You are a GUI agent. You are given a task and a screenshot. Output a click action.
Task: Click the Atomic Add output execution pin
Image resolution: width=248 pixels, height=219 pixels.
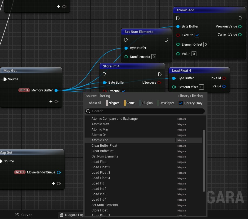click(x=240, y=18)
